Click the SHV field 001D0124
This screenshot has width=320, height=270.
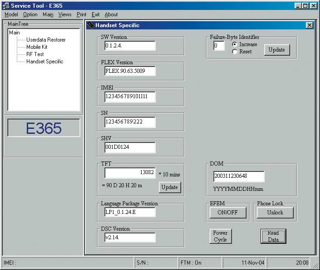tap(130, 147)
